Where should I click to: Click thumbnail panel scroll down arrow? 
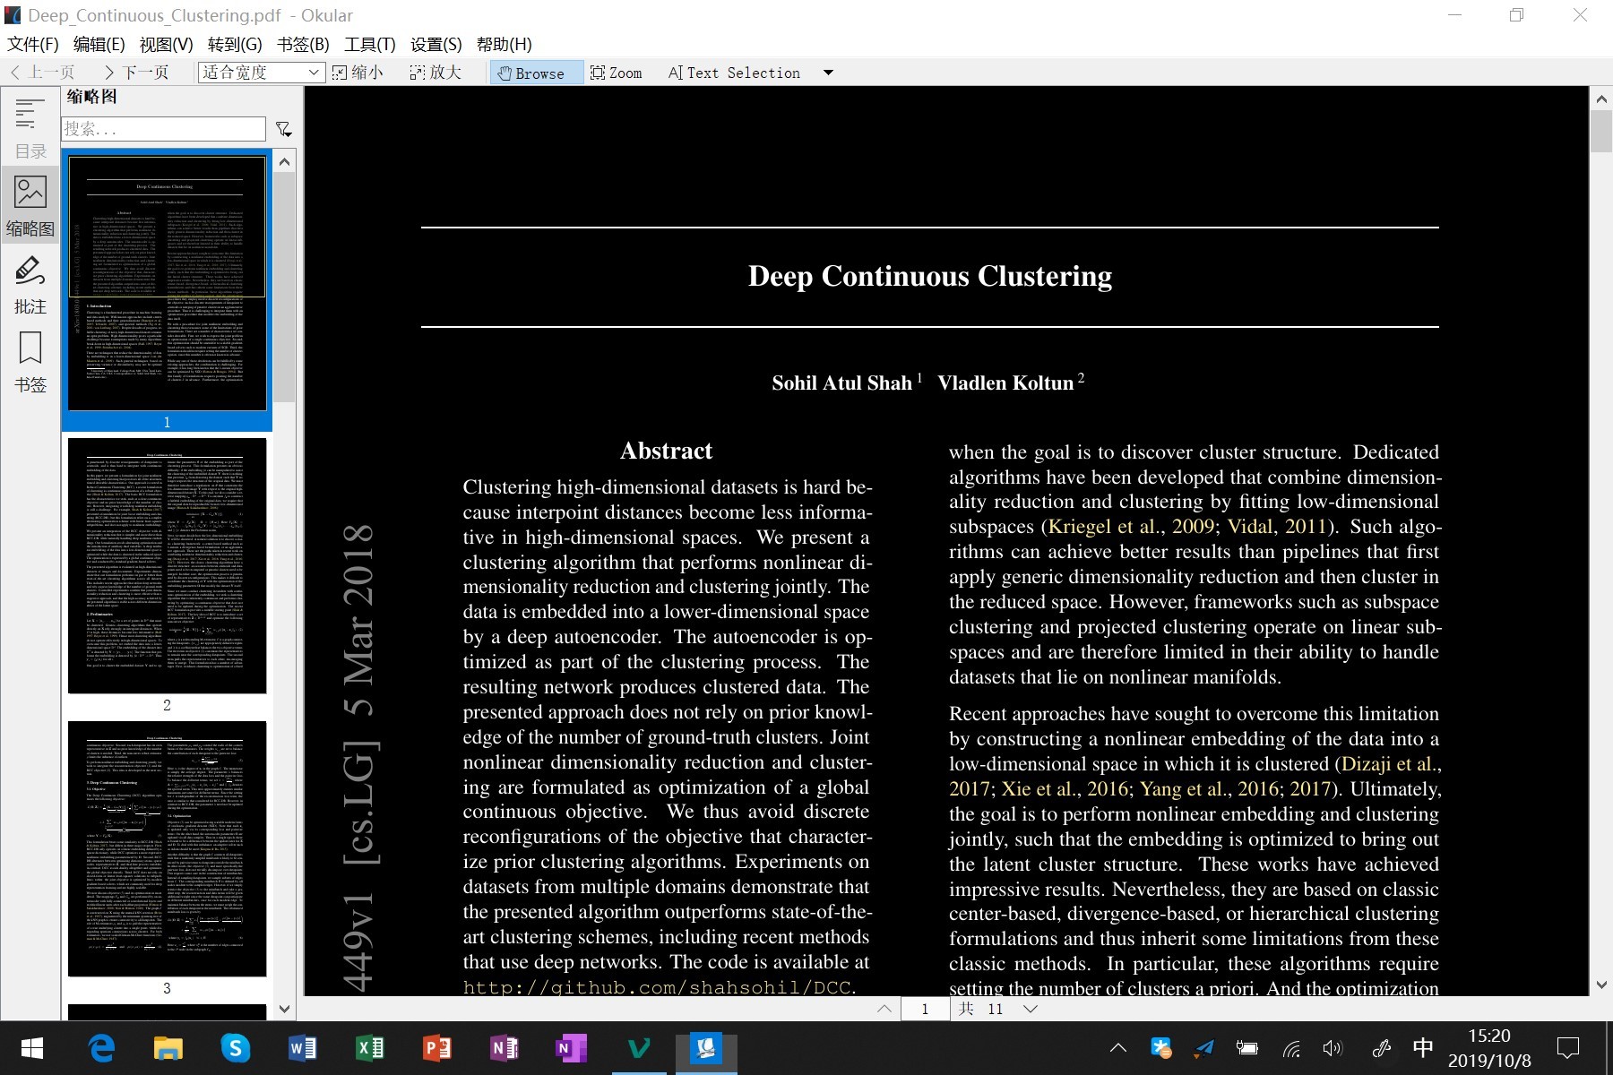284,1009
